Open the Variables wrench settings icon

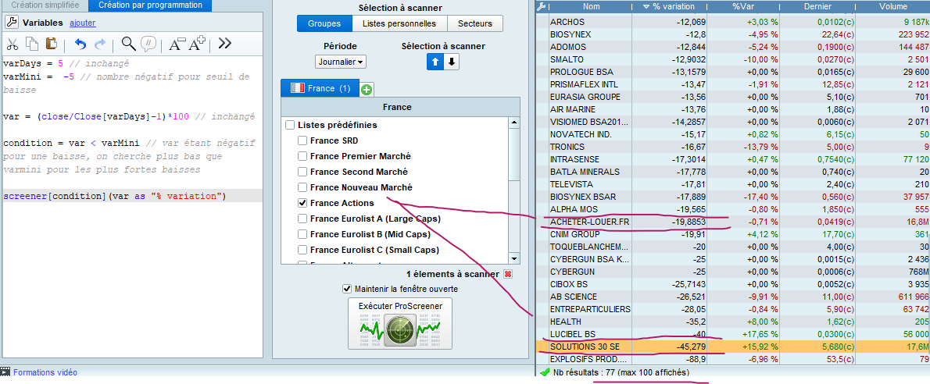pos(12,23)
